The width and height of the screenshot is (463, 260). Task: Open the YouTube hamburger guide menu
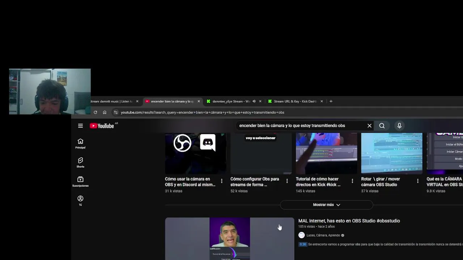[80, 126]
